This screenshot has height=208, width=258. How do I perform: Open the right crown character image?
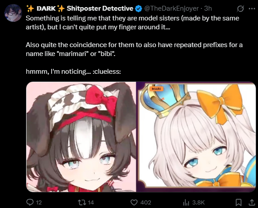[x=196, y=137]
